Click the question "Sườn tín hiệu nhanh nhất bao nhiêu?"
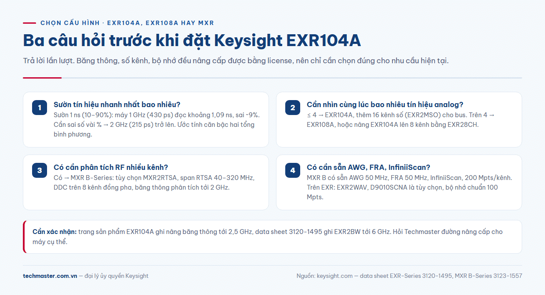Viewport: 545px width, 295px height. (117, 104)
